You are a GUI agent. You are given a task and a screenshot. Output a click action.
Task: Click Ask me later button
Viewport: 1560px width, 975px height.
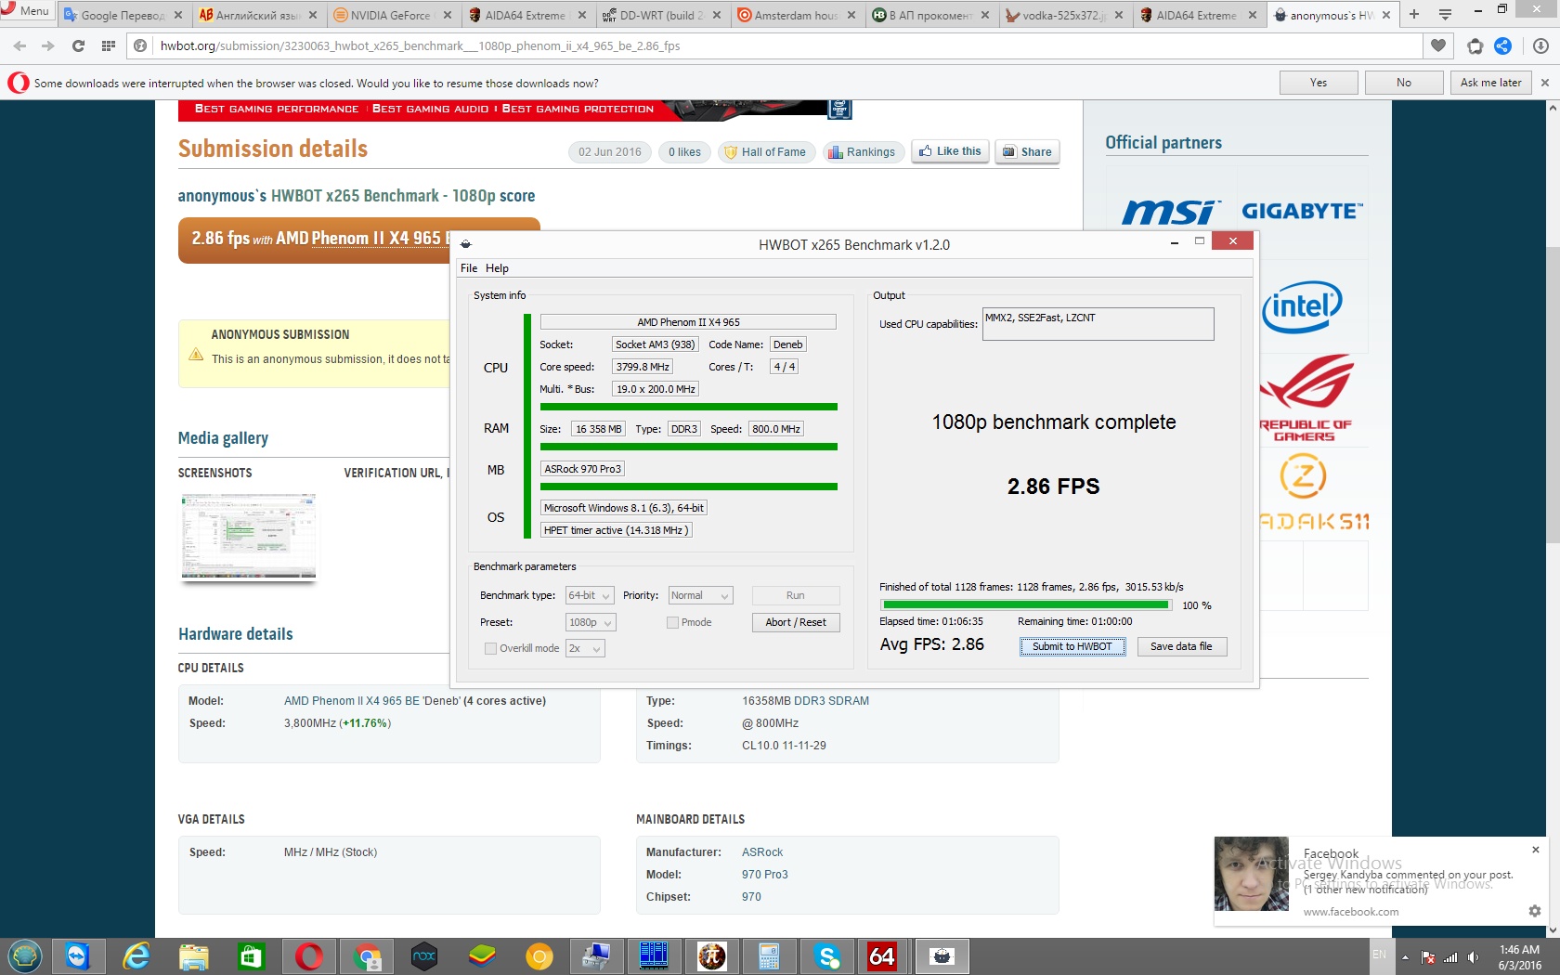tap(1490, 83)
